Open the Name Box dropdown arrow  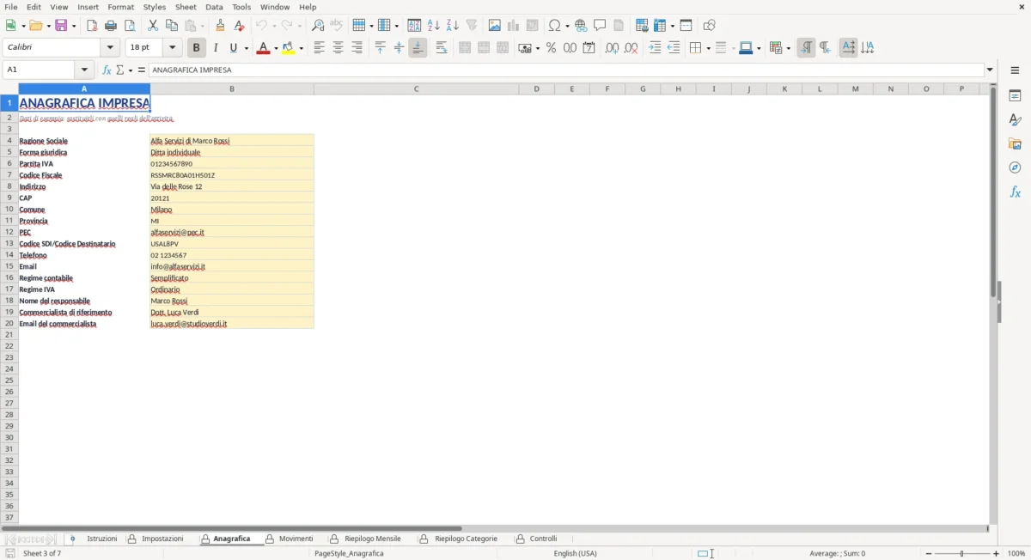click(x=84, y=70)
